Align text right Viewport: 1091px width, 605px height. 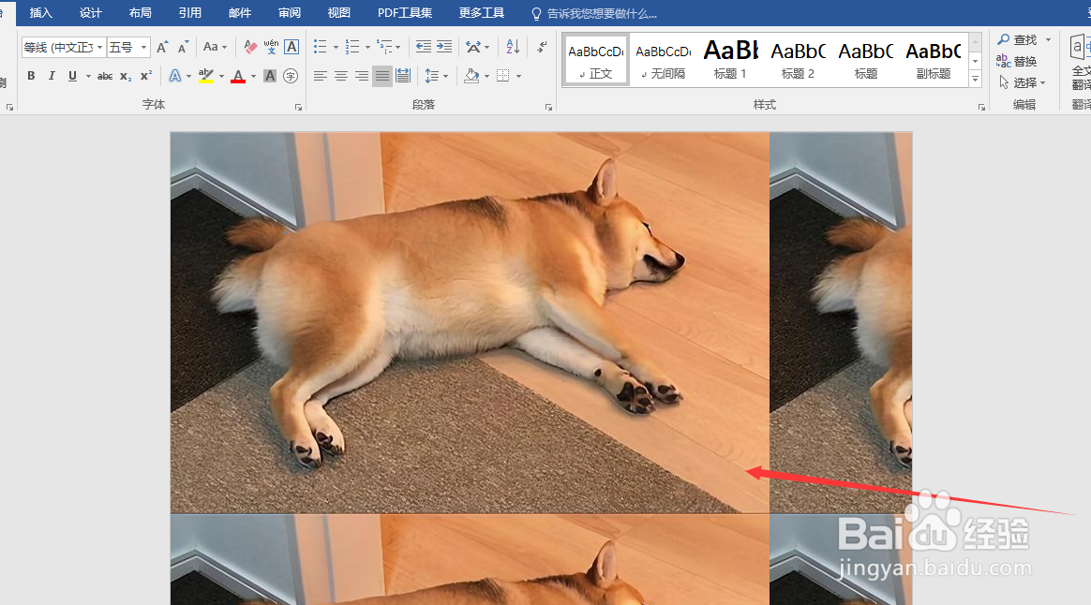(362, 76)
